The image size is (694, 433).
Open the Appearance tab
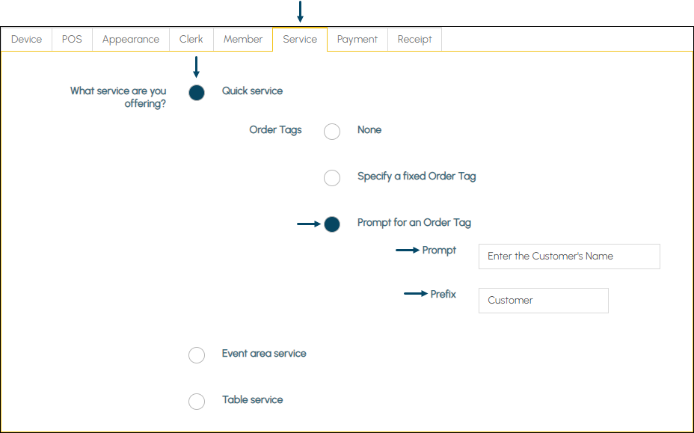131,40
